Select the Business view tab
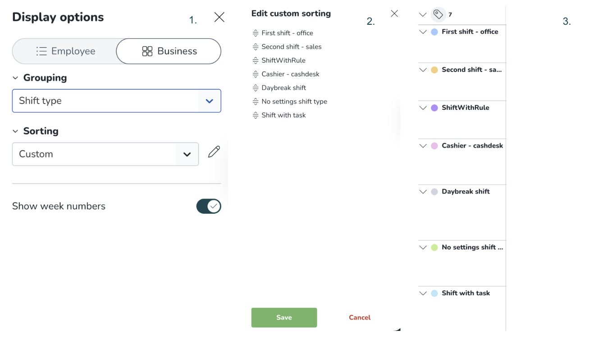589x338 pixels. (169, 51)
